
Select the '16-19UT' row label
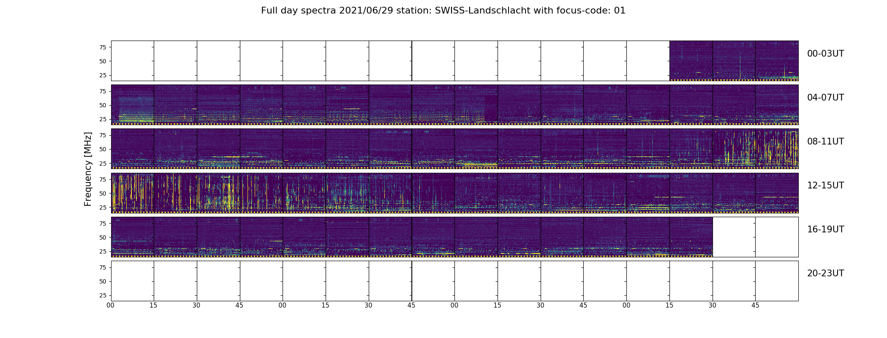[825, 229]
